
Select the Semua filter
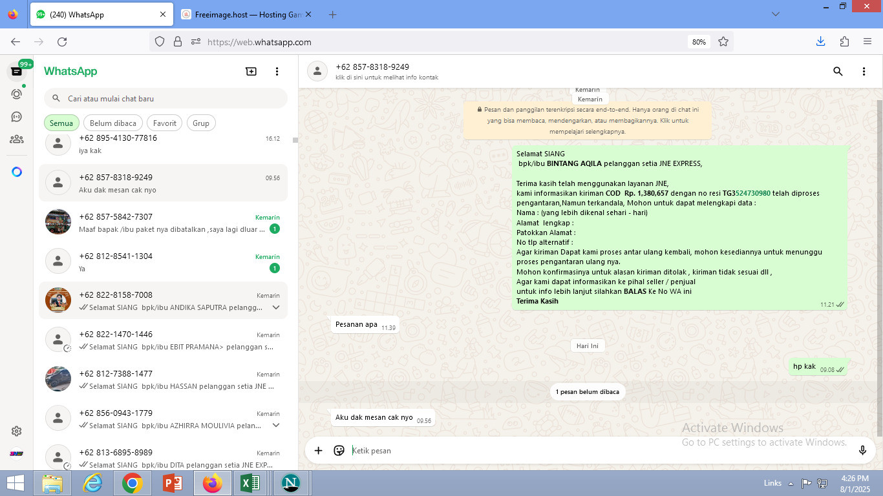click(61, 123)
